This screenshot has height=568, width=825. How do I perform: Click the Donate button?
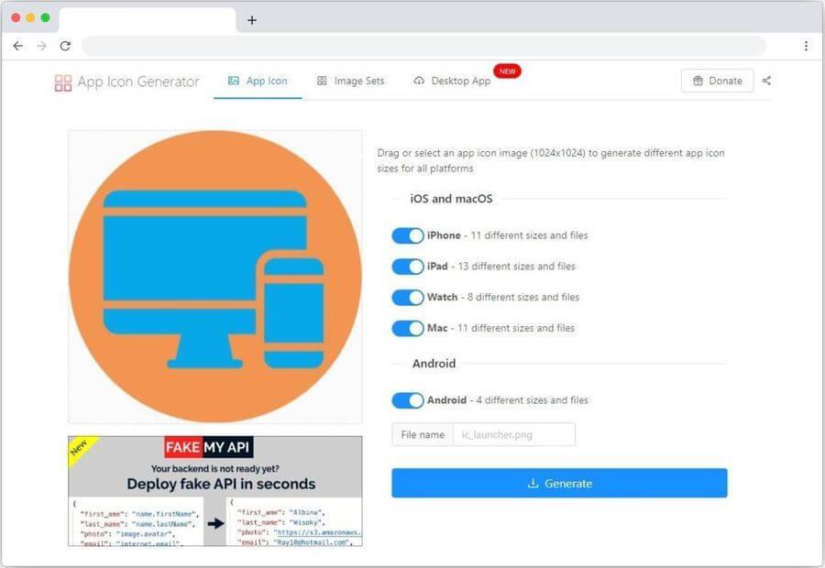point(717,81)
